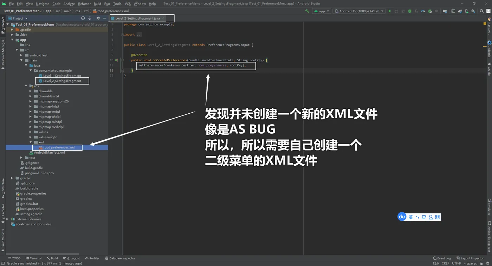The width and height of the screenshot is (492, 266).
Task: Open the Resource Manager side tab
Action: [3, 54]
